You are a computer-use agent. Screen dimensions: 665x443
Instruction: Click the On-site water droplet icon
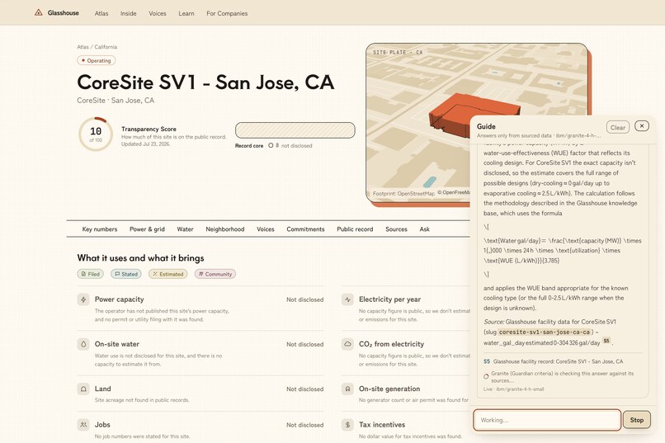tap(83, 344)
